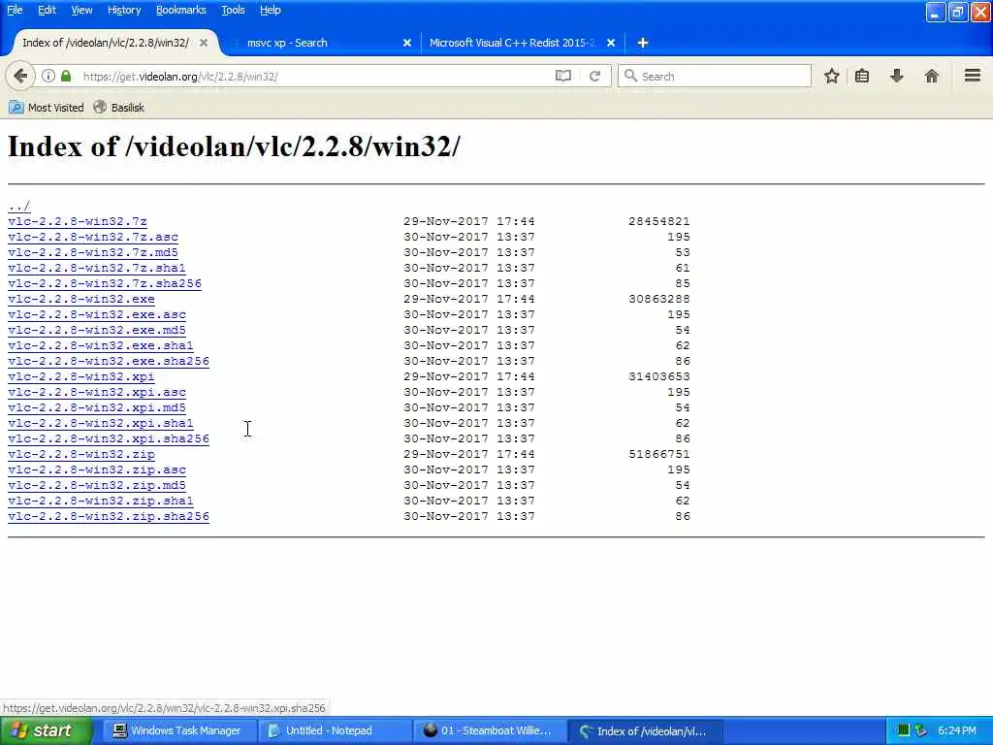Open vlc-2.2.8-win32.zip.sha1 link
Screen dimensions: 993x745
(x=101, y=502)
